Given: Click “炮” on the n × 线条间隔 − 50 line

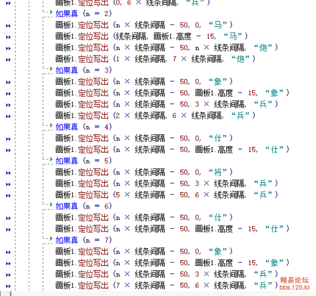Looking at the screenshot, I should [x=263, y=48].
